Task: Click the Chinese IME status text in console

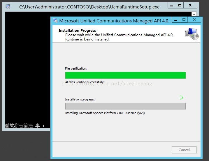Action: 24,126
